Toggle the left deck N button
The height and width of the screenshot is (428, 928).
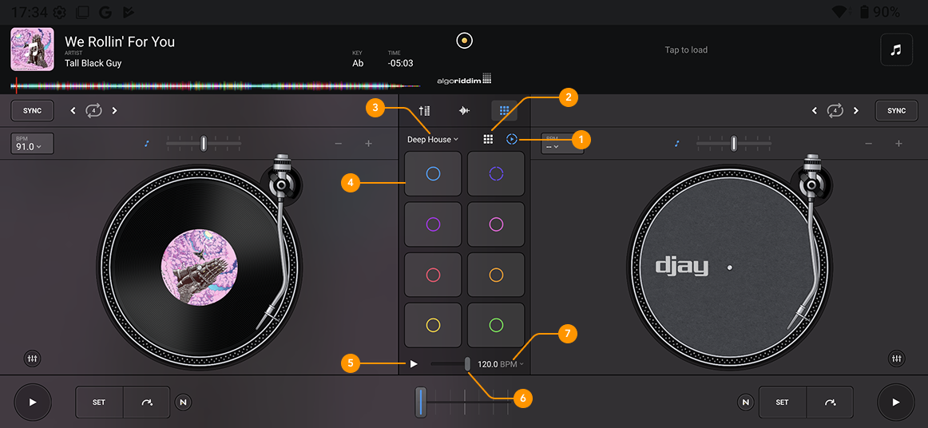183,402
